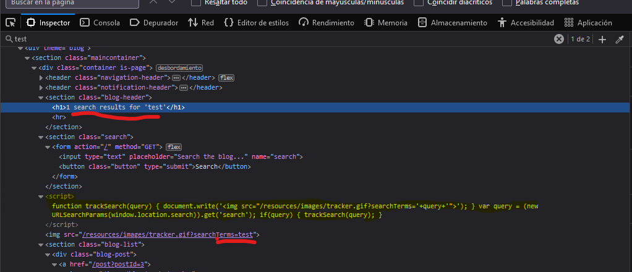Screen dimensions: 632x272
Task: Switch to the Accesibilidad tab
Action: click(x=526, y=23)
